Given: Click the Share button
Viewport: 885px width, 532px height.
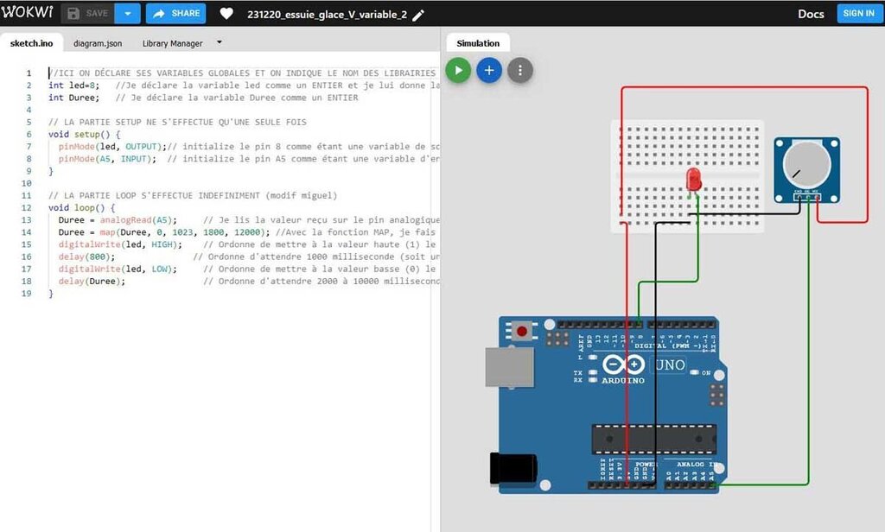Looking at the screenshot, I should pos(176,14).
